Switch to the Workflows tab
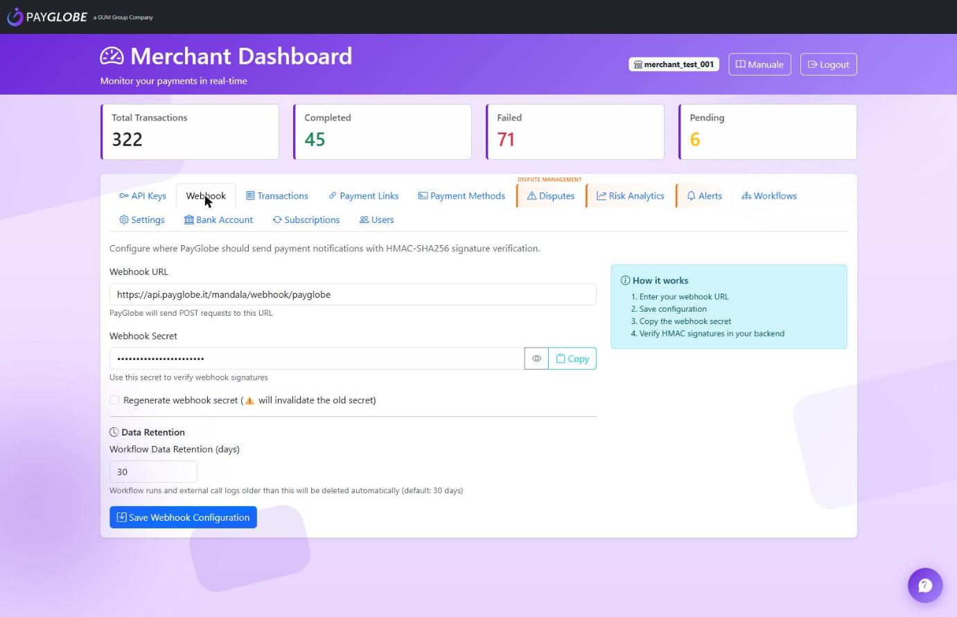 769,196
